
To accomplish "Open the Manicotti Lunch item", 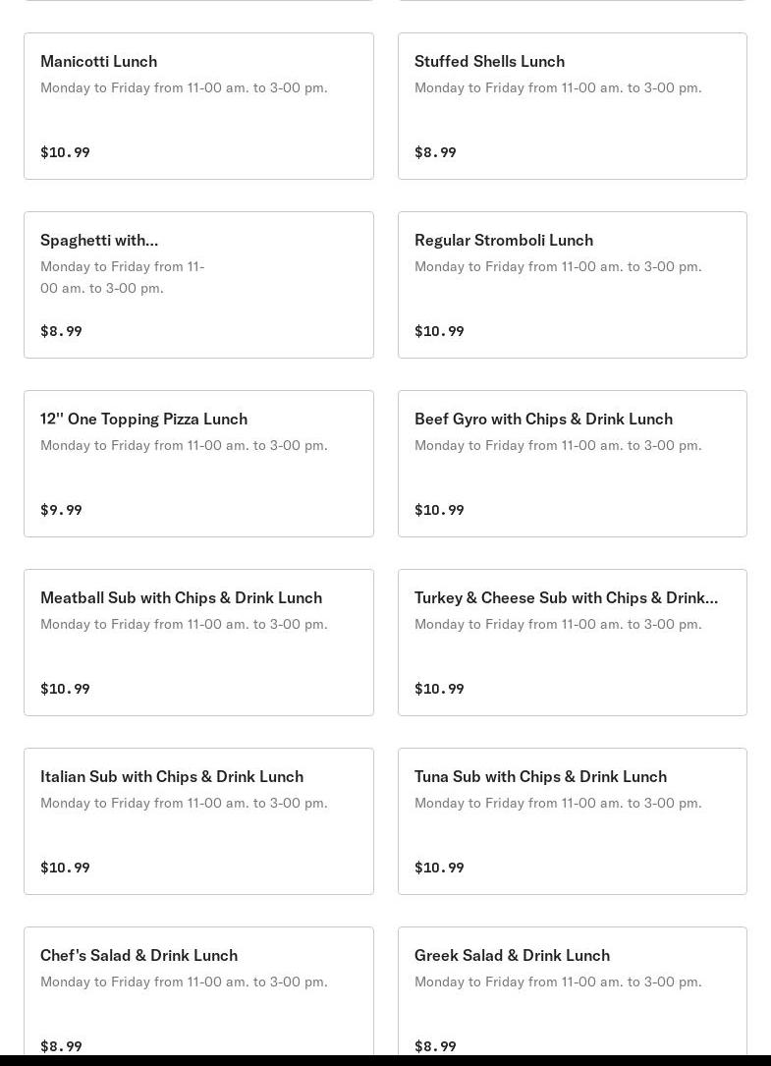I will (x=98, y=61).
